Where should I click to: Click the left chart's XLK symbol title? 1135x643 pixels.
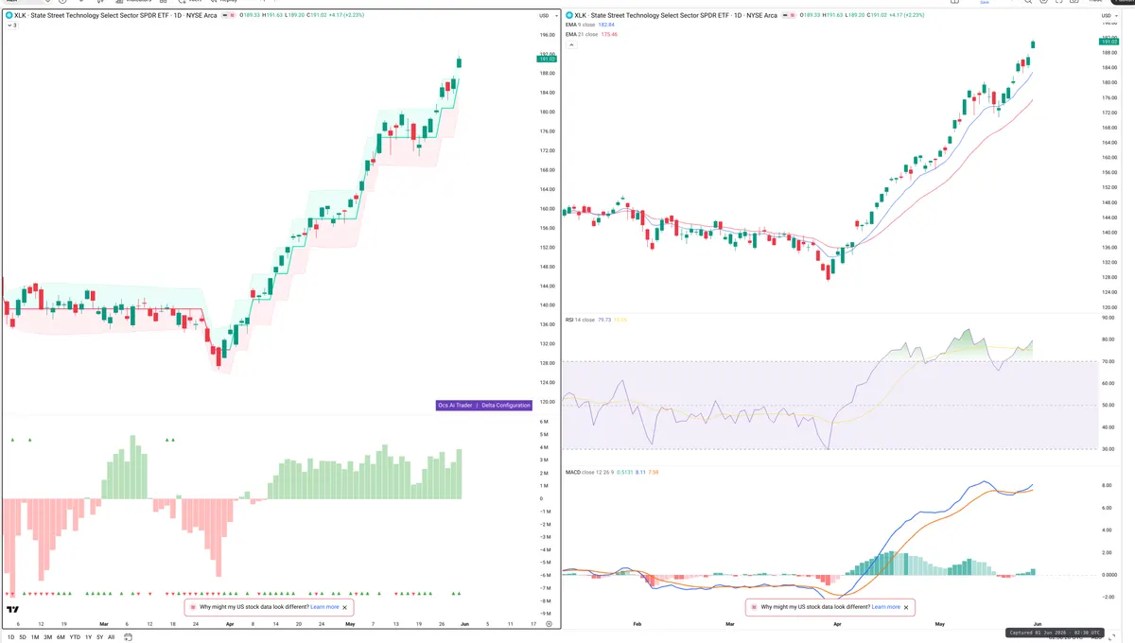(x=116, y=16)
